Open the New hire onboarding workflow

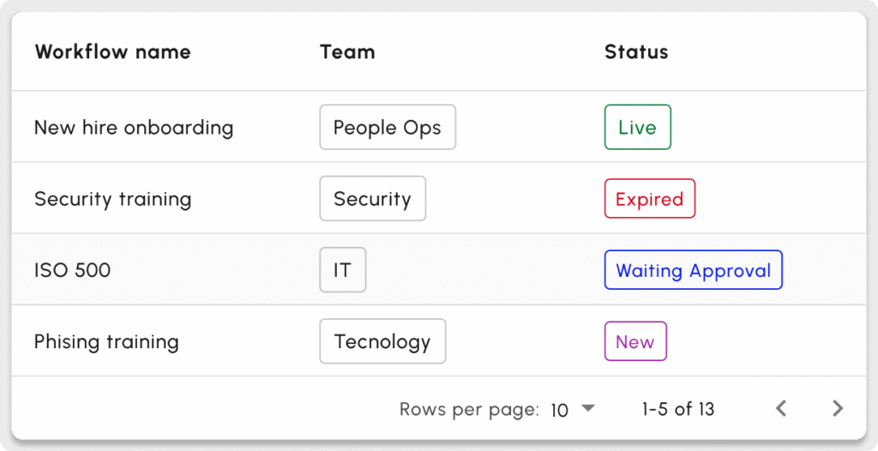pos(134,128)
